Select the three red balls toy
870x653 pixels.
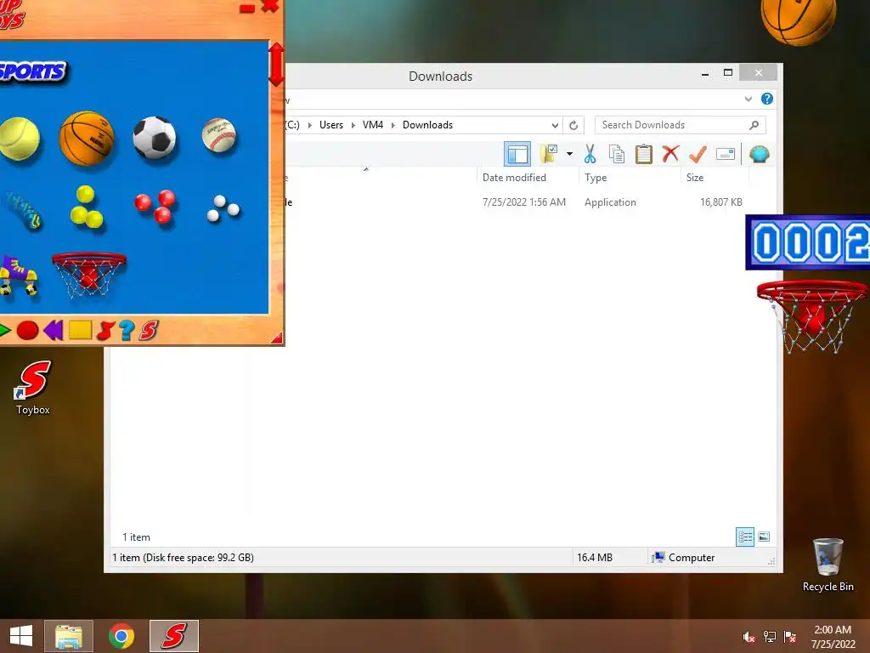[x=155, y=207]
